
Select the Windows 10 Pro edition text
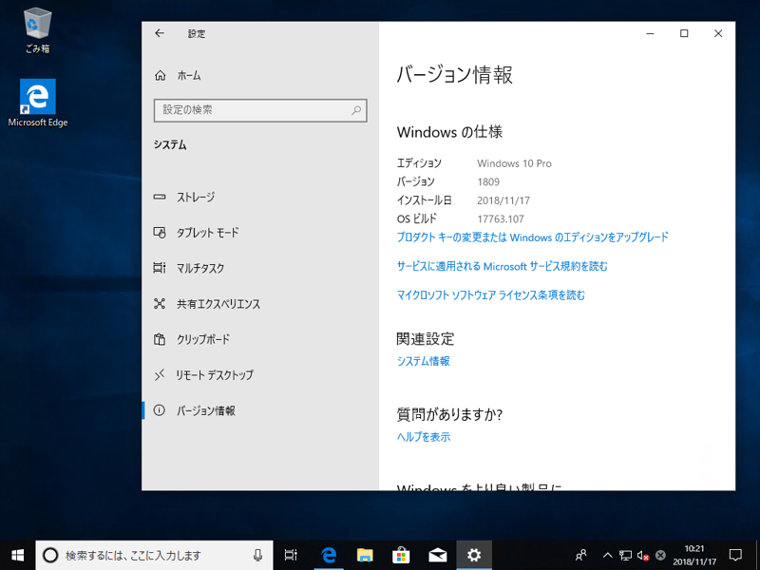514,163
